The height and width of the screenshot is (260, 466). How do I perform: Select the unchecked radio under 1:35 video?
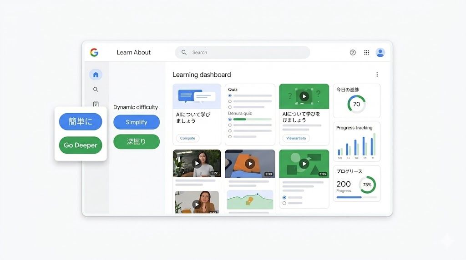(x=284, y=203)
